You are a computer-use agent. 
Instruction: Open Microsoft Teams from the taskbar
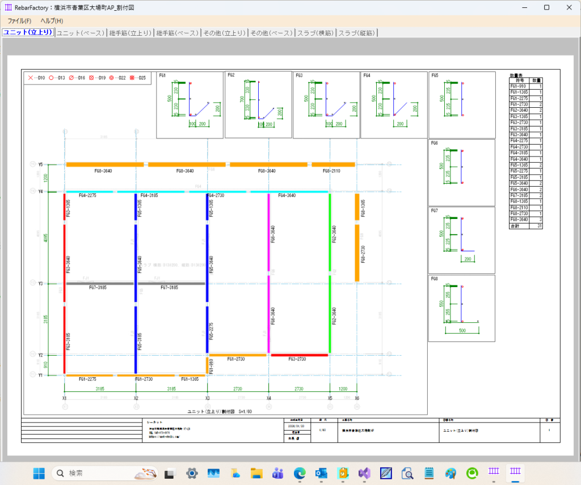278,473
